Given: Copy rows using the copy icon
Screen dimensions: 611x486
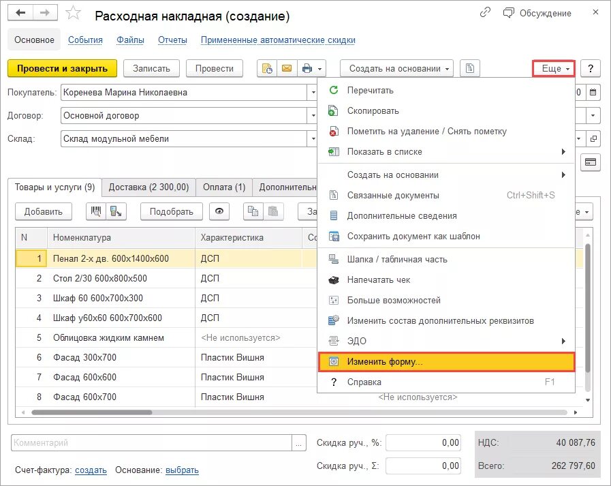Looking at the screenshot, I should pos(253,211).
